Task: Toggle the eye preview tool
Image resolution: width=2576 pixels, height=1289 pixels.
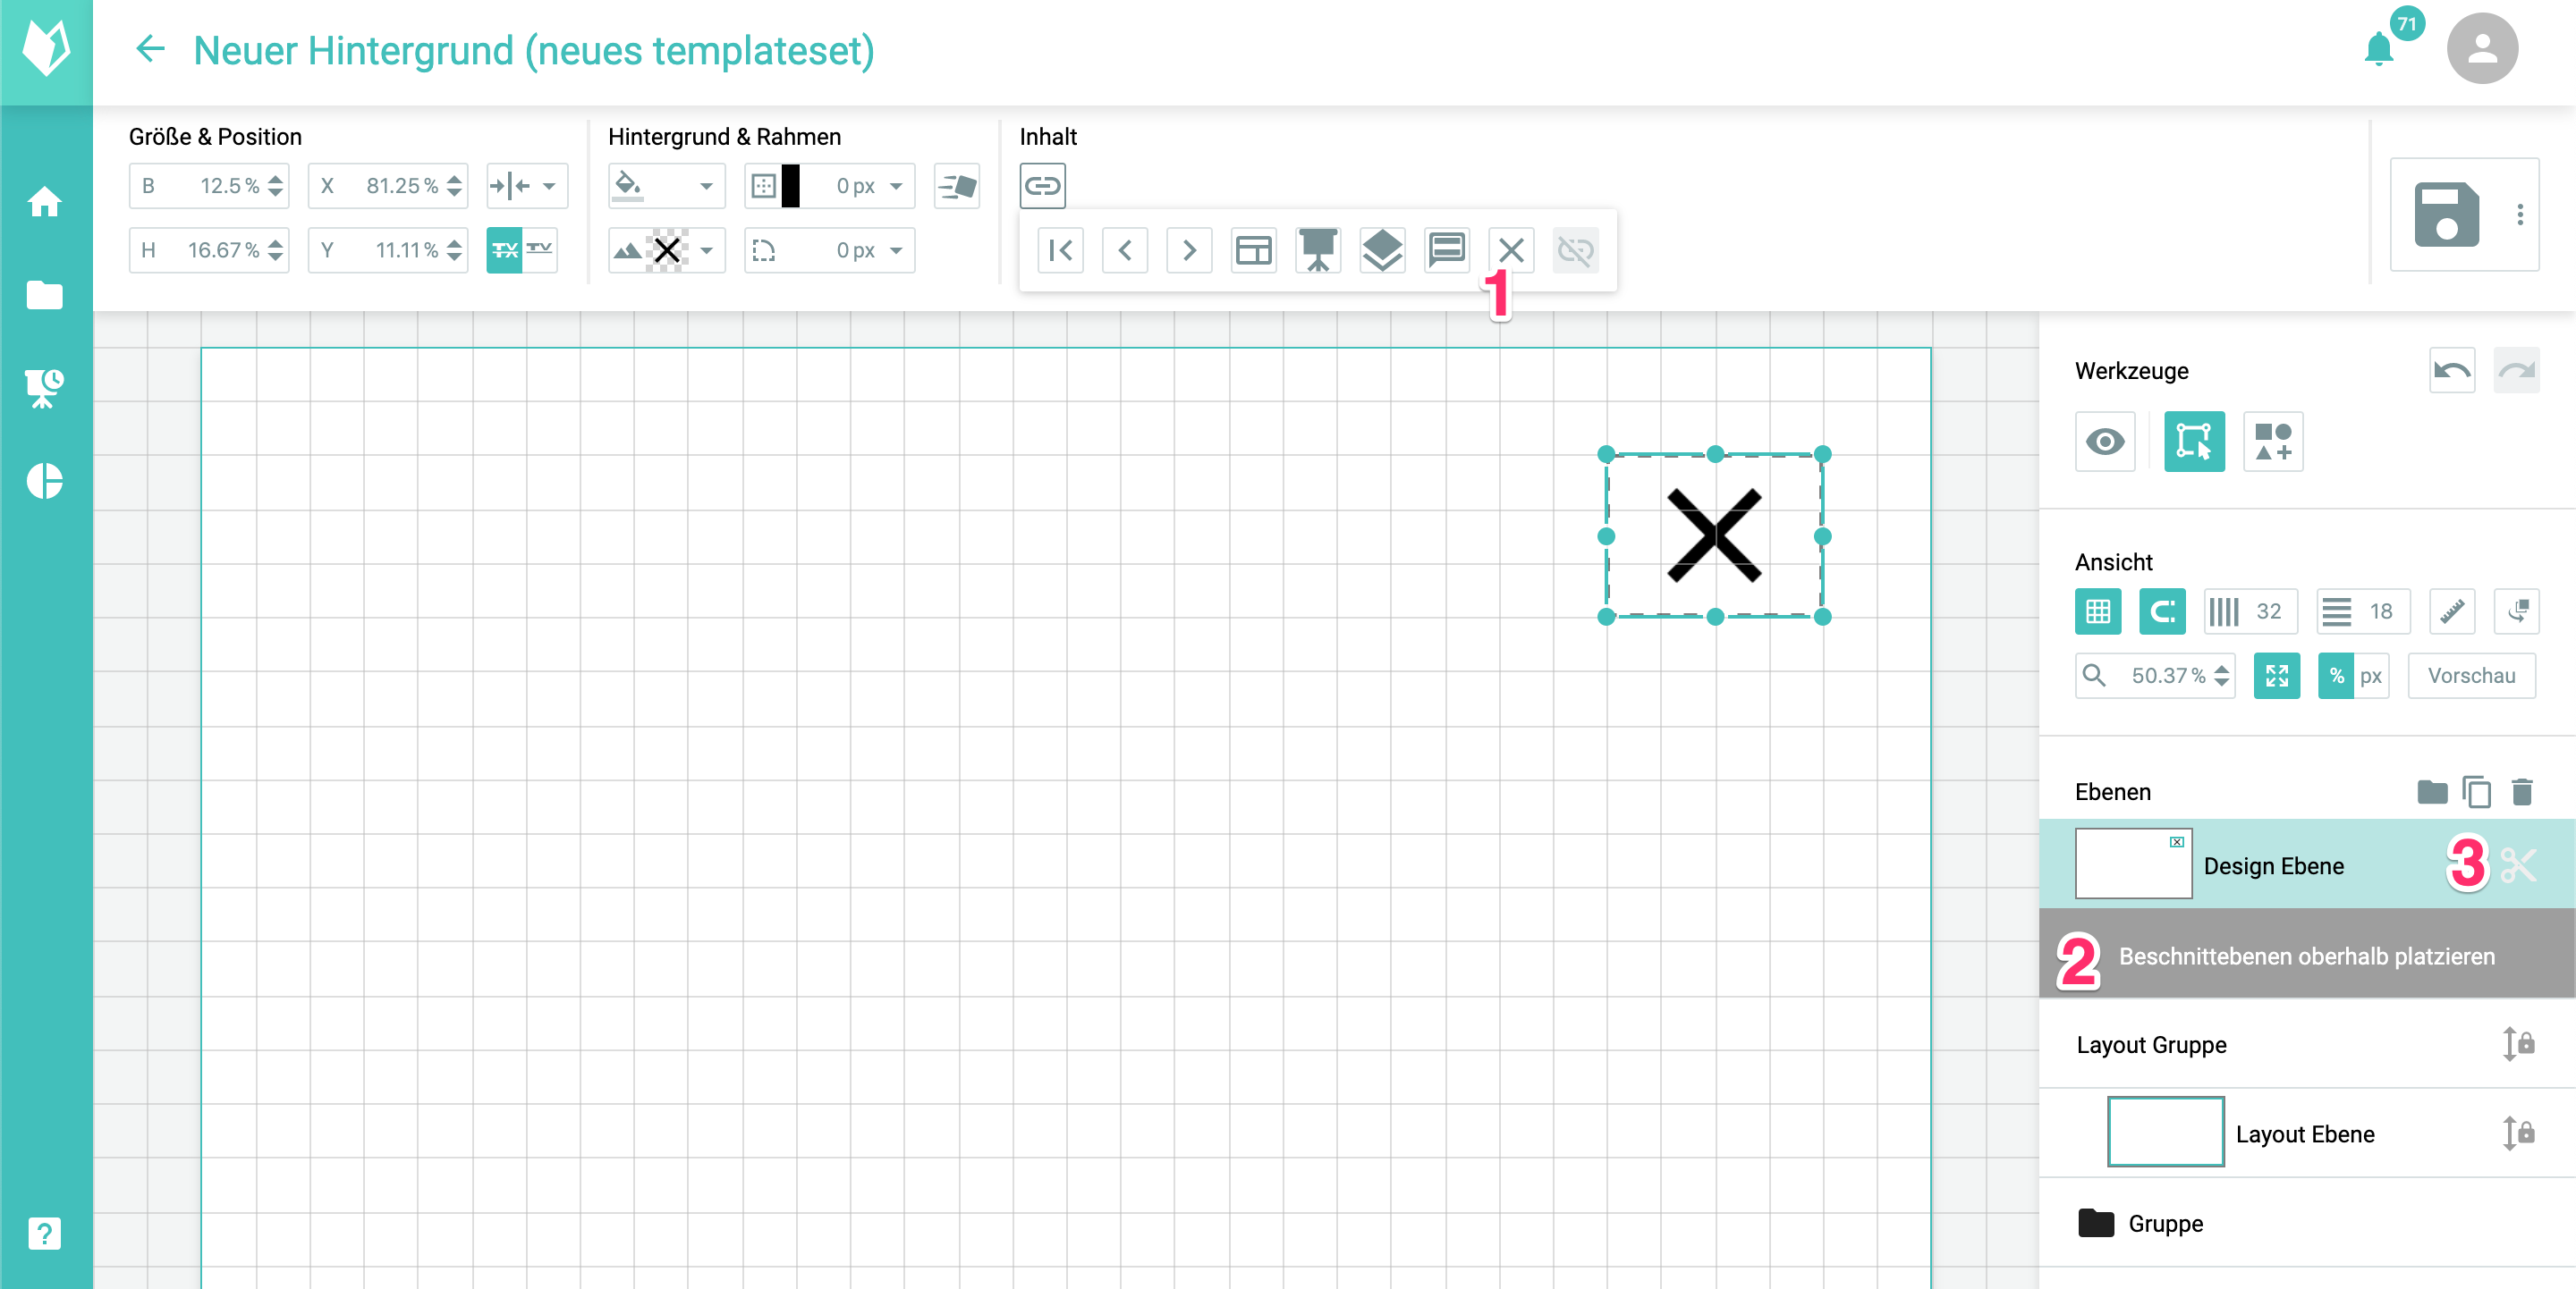Action: (x=2105, y=442)
